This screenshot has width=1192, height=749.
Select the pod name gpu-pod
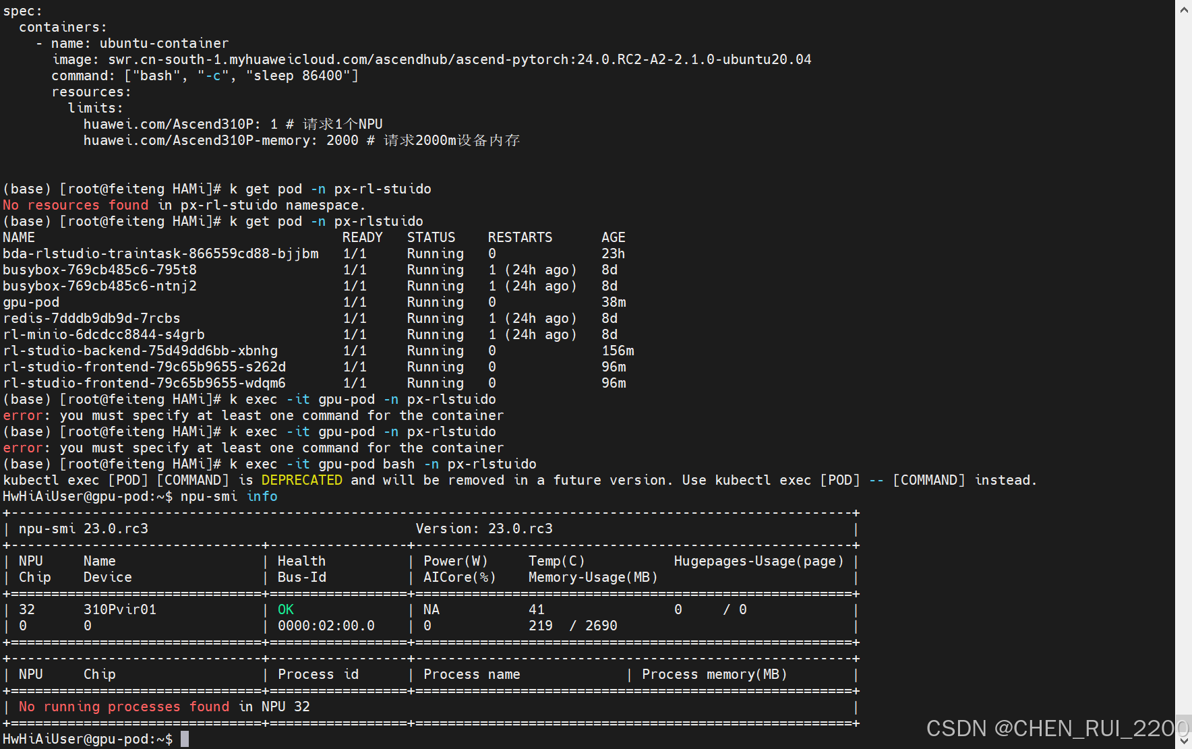[31, 301]
